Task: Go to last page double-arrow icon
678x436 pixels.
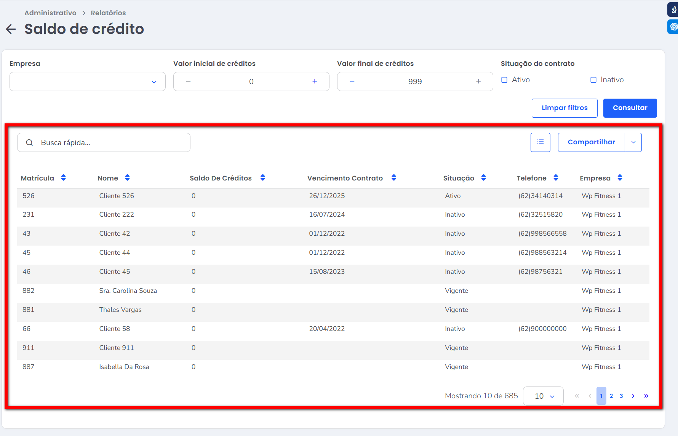Action: click(x=646, y=396)
